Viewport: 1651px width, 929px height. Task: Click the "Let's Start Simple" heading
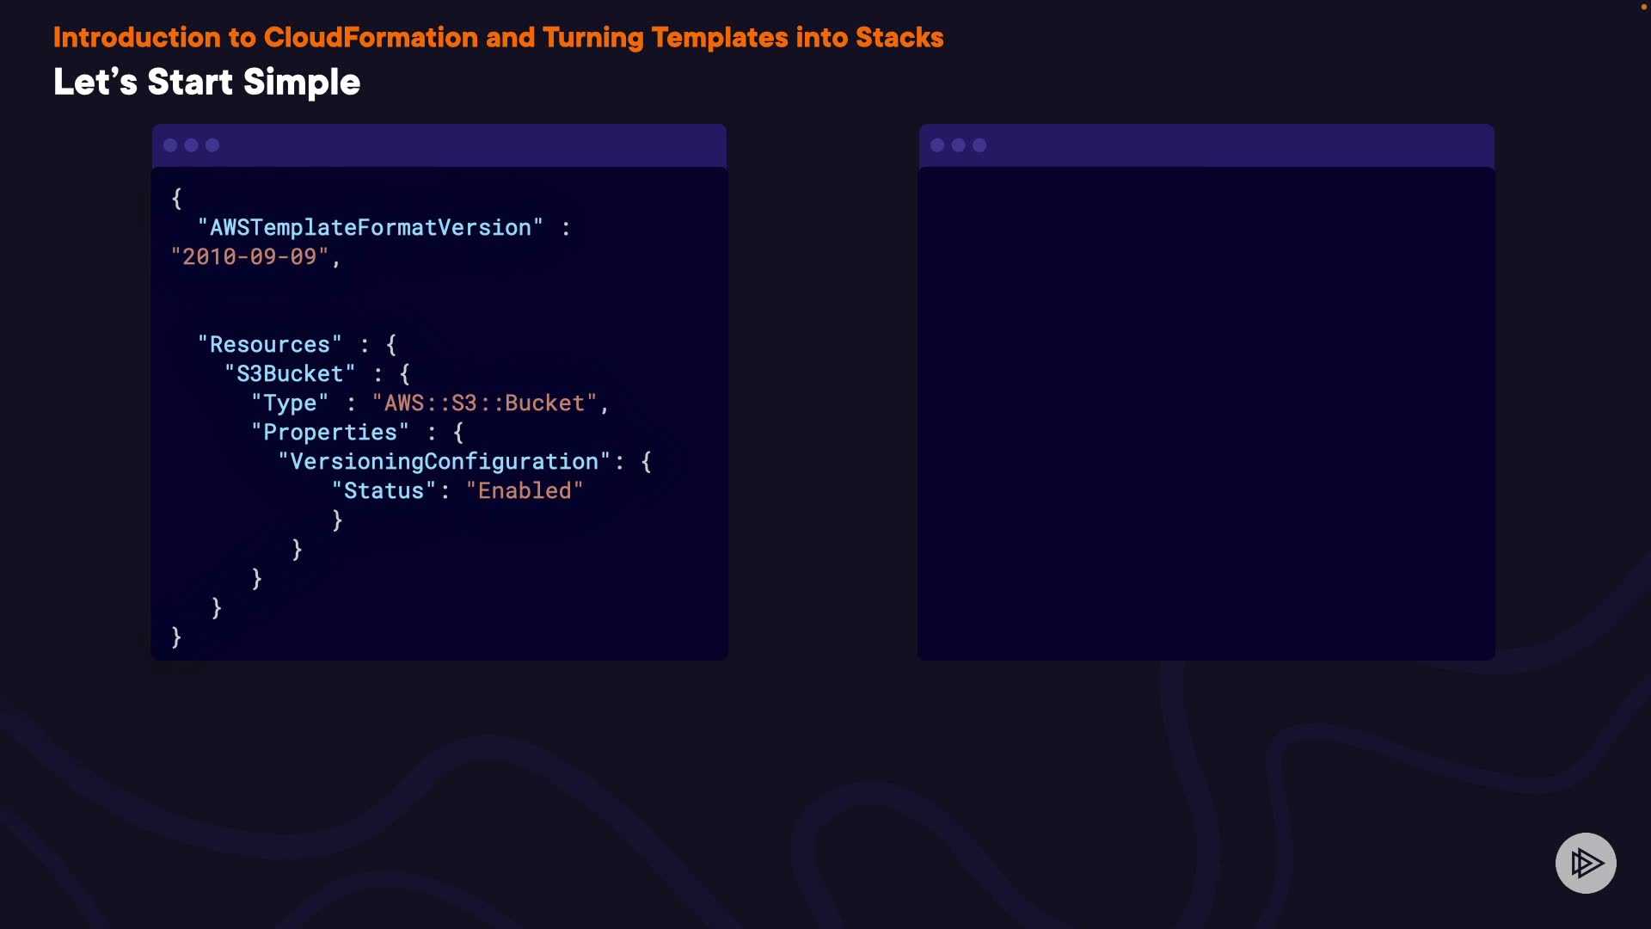(206, 83)
